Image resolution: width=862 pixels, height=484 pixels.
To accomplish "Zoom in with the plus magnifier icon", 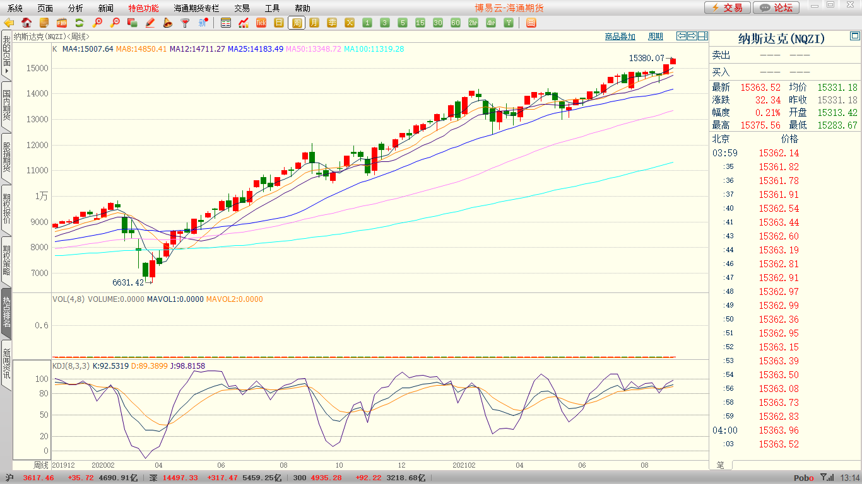I will [97, 23].
